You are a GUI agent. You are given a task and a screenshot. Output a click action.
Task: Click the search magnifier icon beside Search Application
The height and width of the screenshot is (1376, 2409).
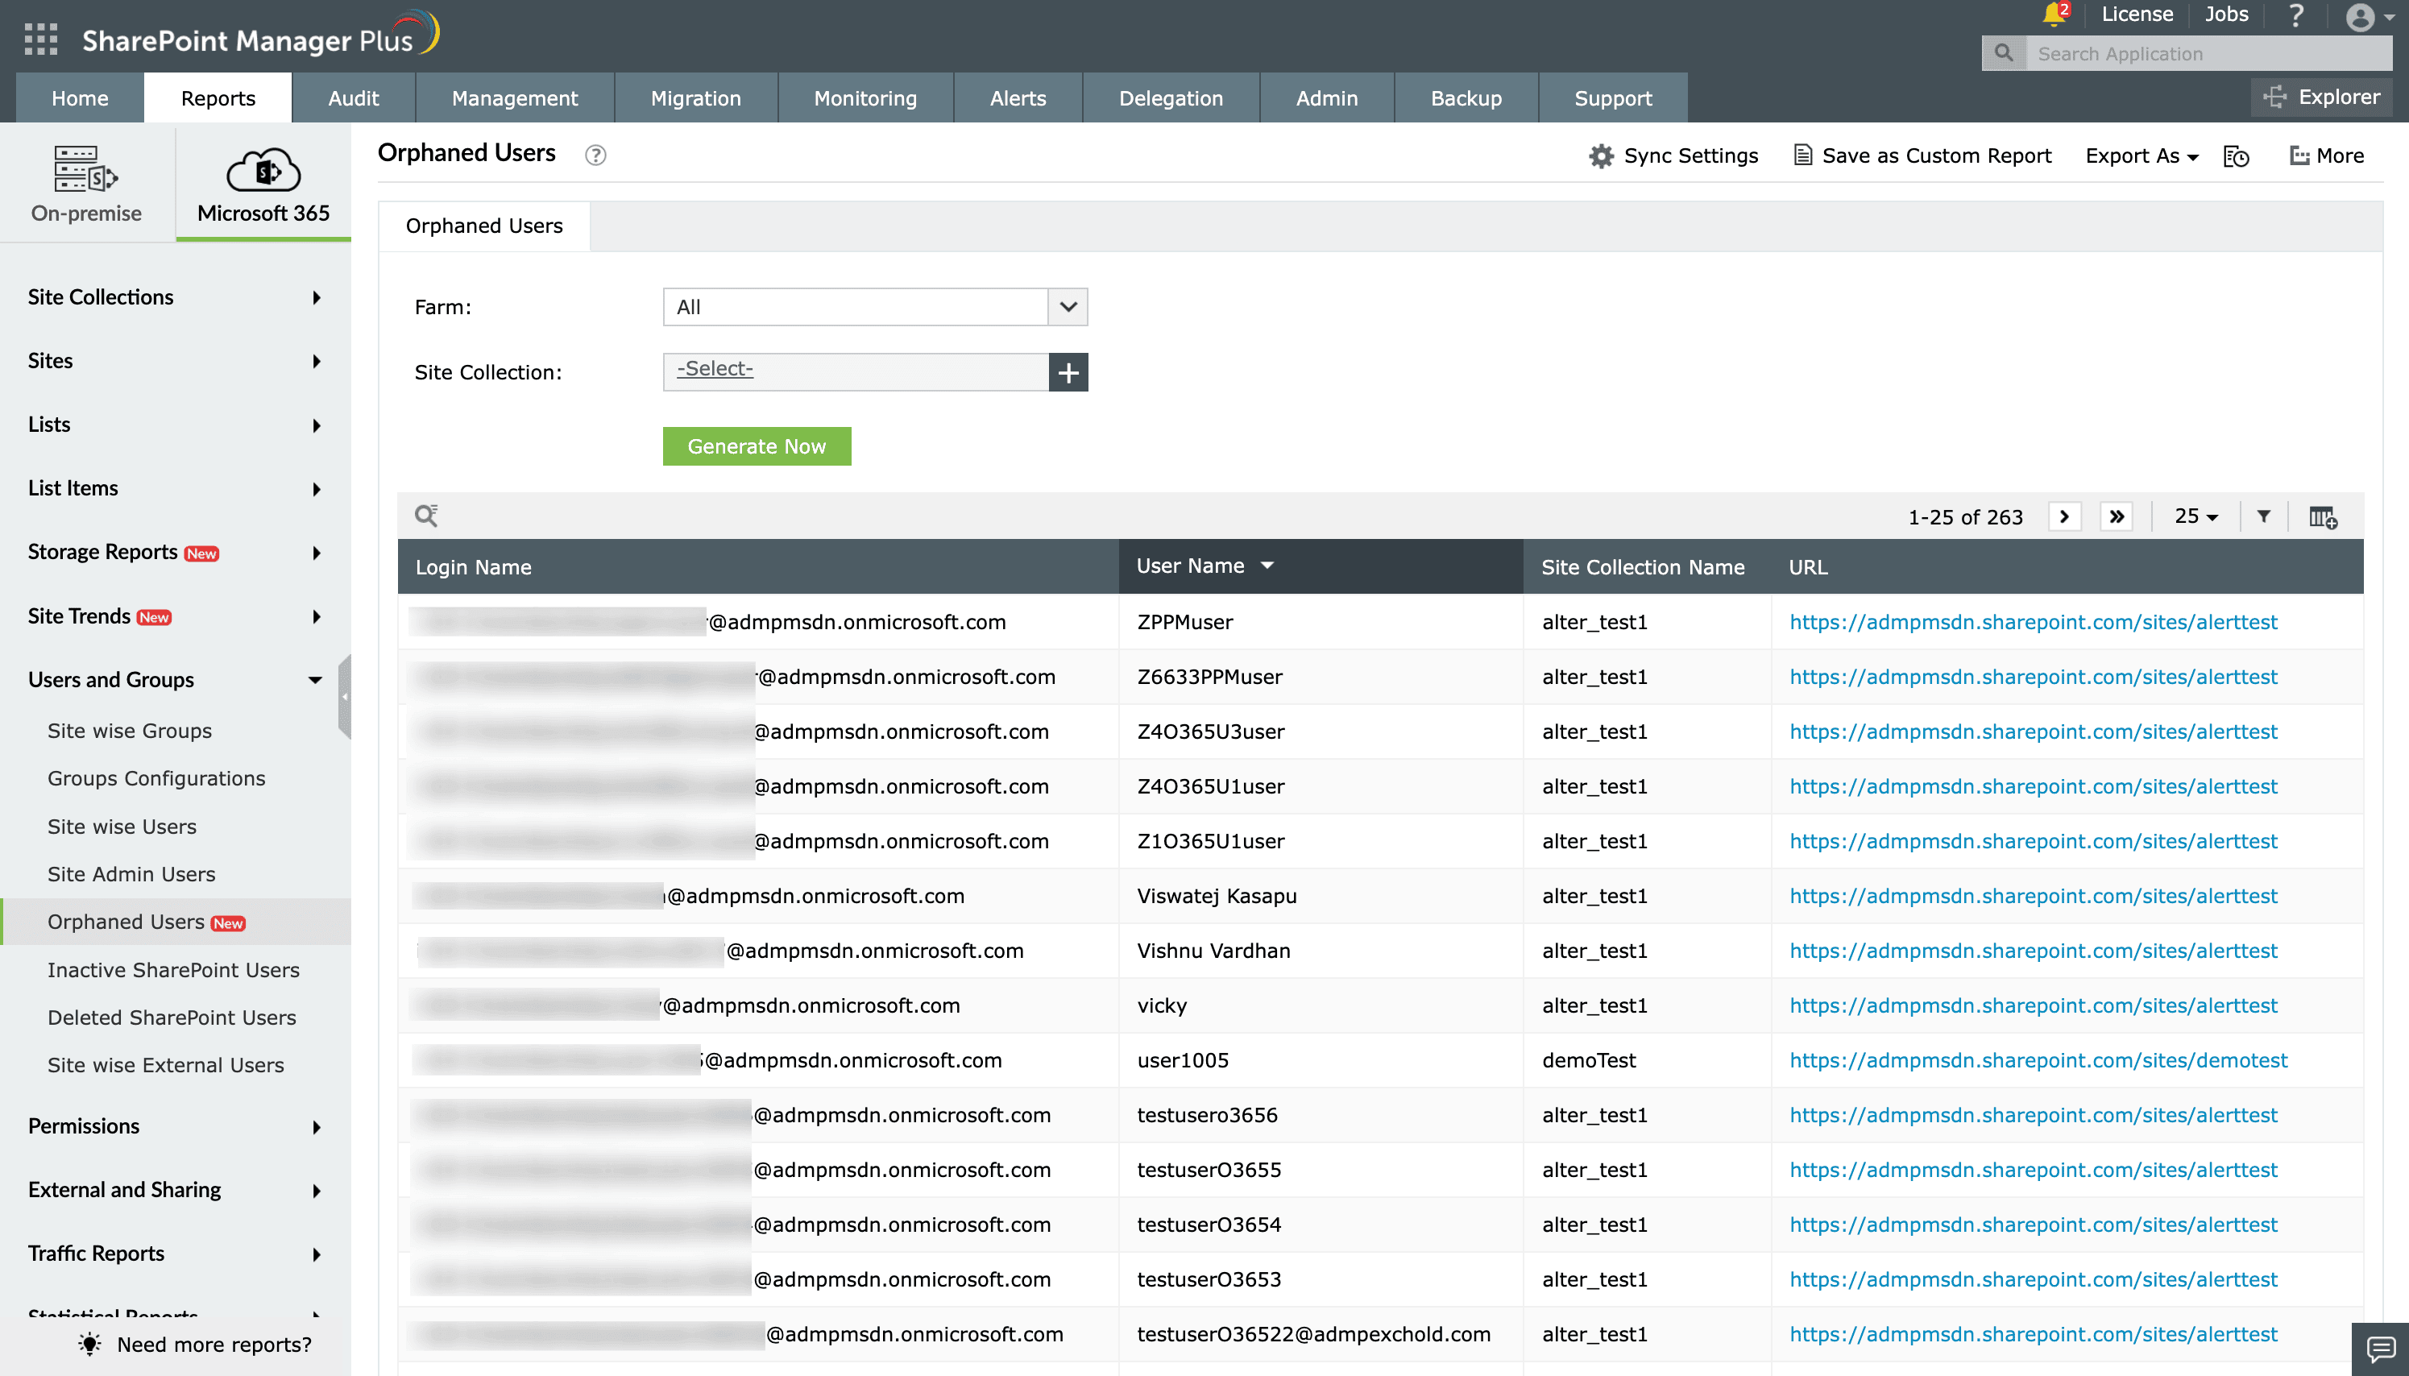click(x=2003, y=53)
